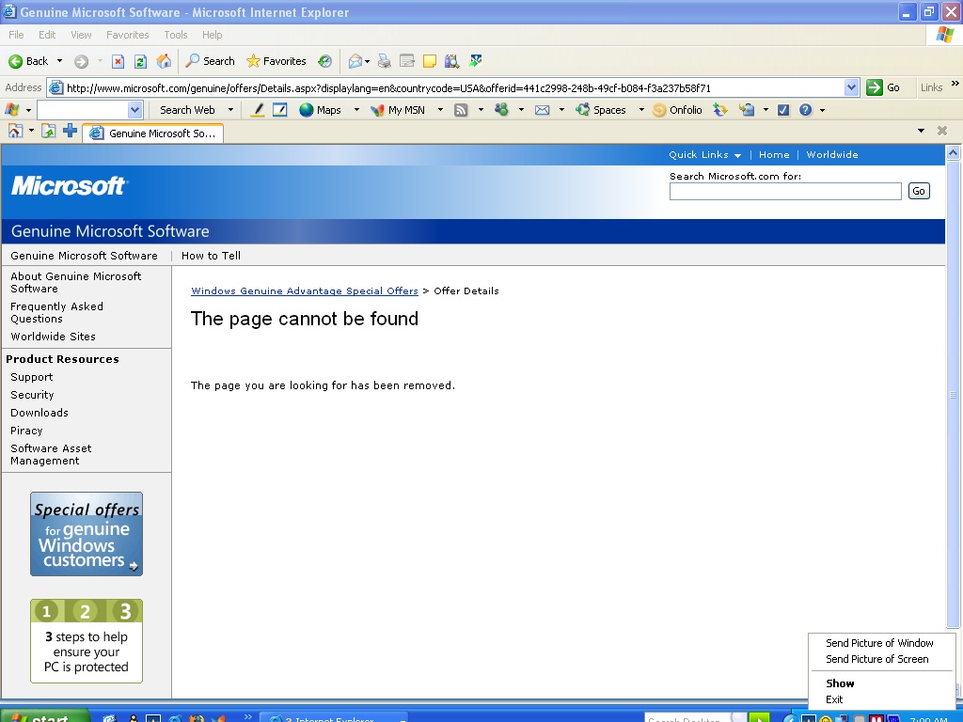Print the page with the printer icon

click(x=384, y=61)
